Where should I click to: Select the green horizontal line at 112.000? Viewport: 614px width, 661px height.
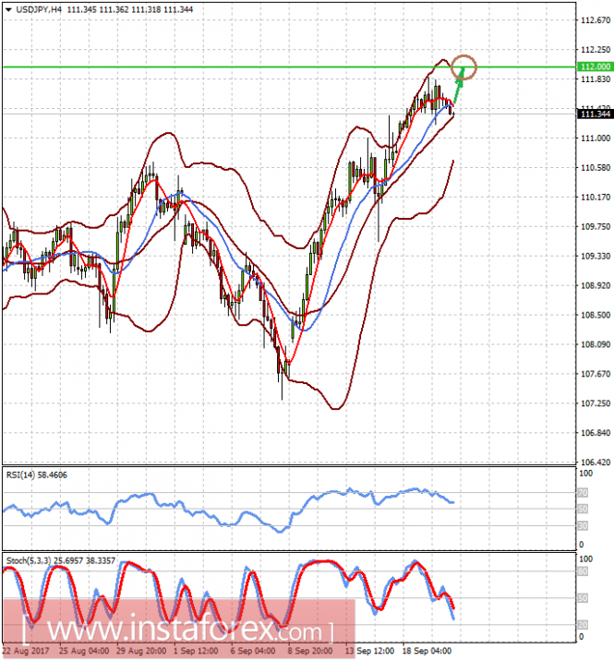(x=289, y=66)
